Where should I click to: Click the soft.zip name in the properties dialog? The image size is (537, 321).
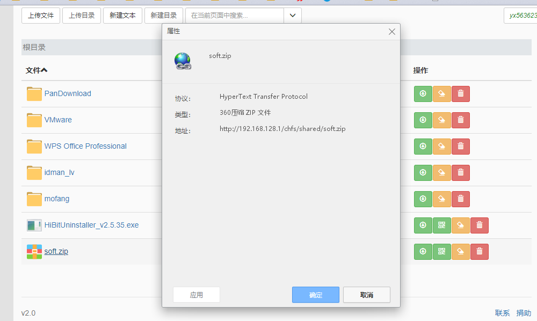coord(220,56)
